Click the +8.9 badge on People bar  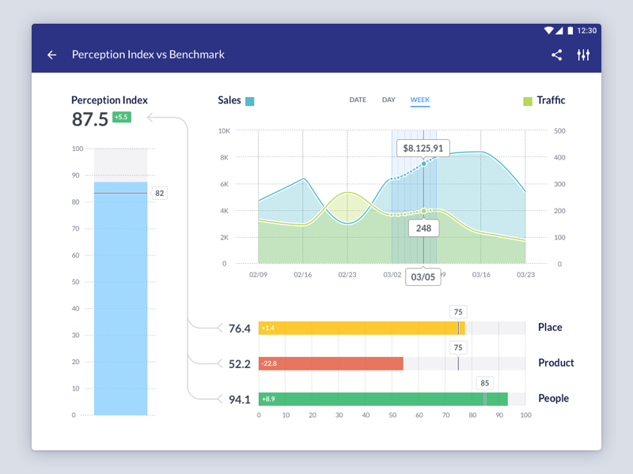pos(269,399)
